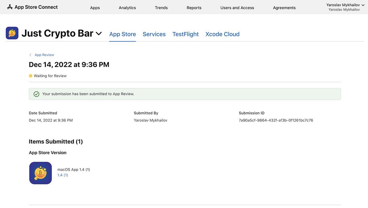
Task: Click the Submission ID label
Action: click(252, 113)
